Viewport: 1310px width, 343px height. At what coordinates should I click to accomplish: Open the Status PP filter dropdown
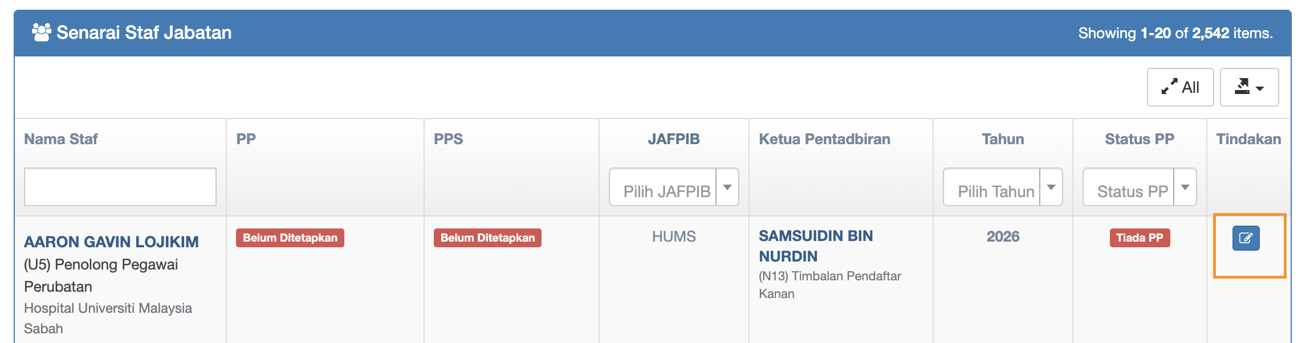point(1139,187)
